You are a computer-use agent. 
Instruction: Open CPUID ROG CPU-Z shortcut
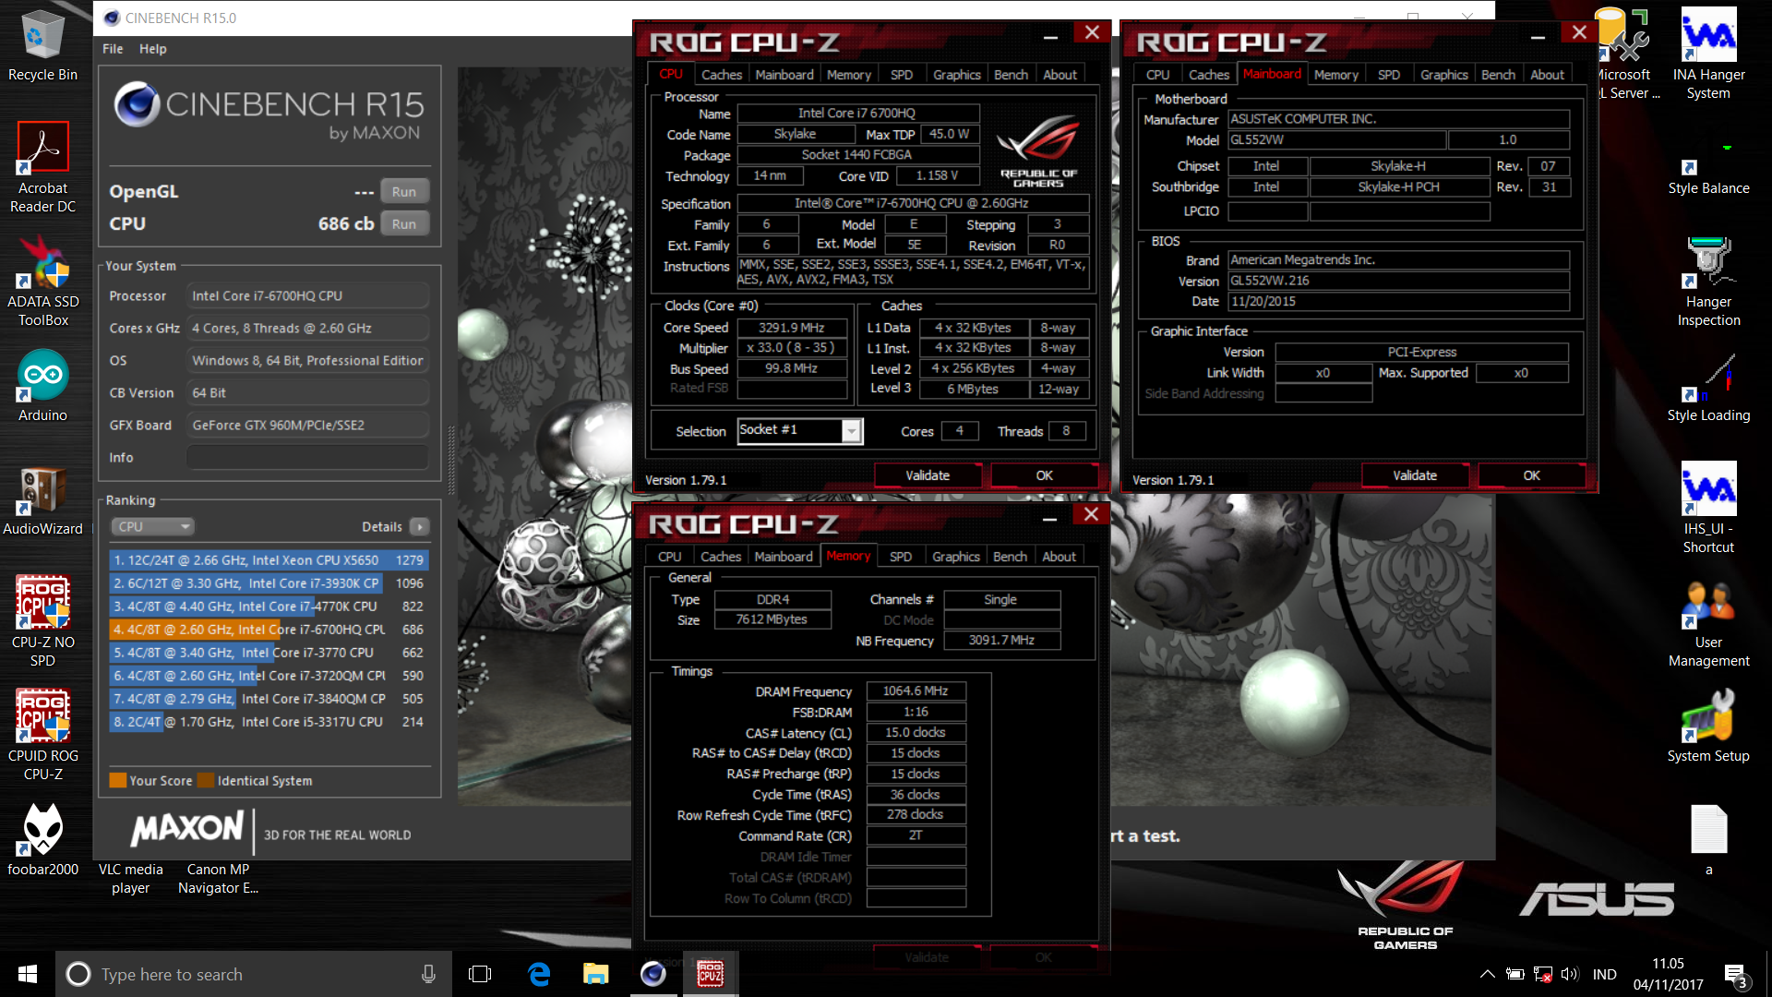pos(42,734)
